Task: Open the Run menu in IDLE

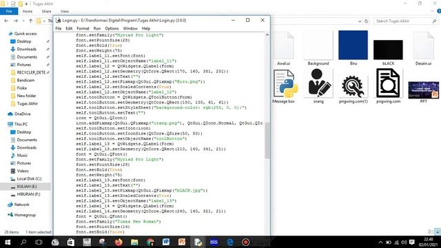Action: (x=97, y=28)
